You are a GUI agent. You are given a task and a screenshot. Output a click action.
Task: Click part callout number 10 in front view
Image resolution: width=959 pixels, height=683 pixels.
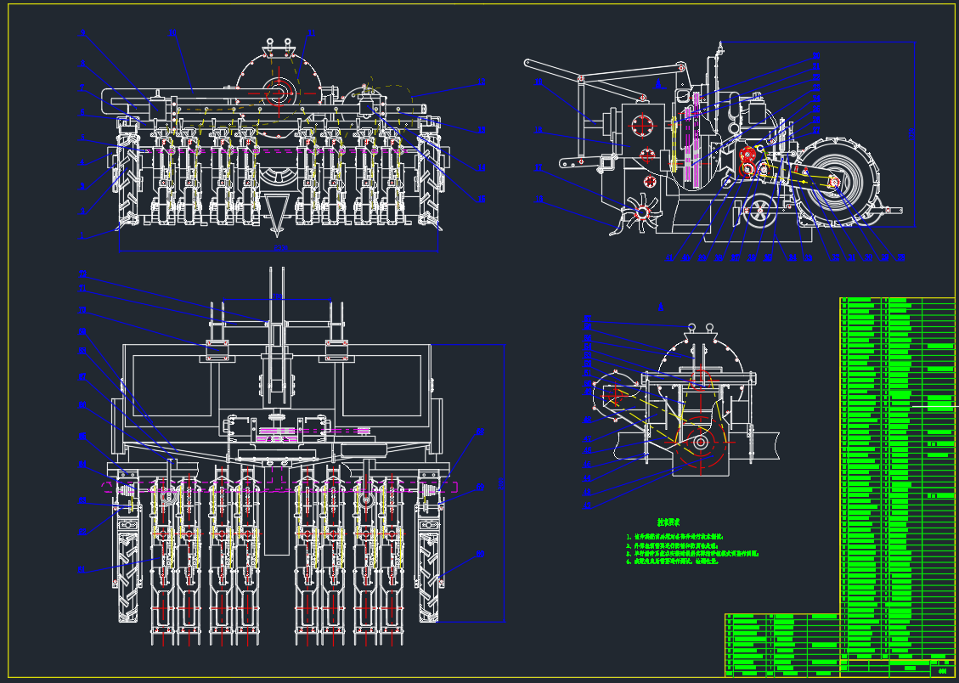click(x=172, y=34)
